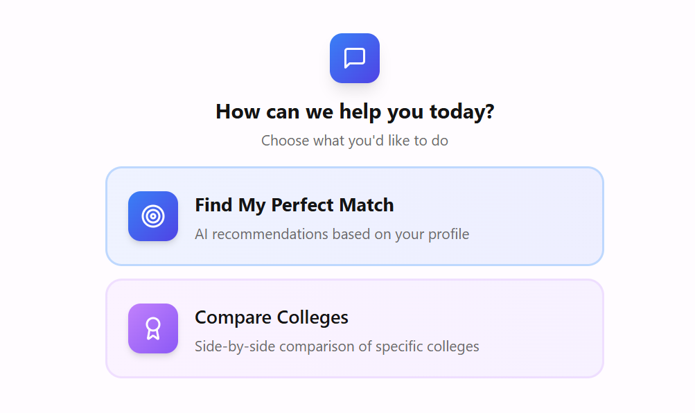Viewport: 695px width, 413px height.
Task: Click the blue target bullseye icon
Action: click(x=153, y=216)
